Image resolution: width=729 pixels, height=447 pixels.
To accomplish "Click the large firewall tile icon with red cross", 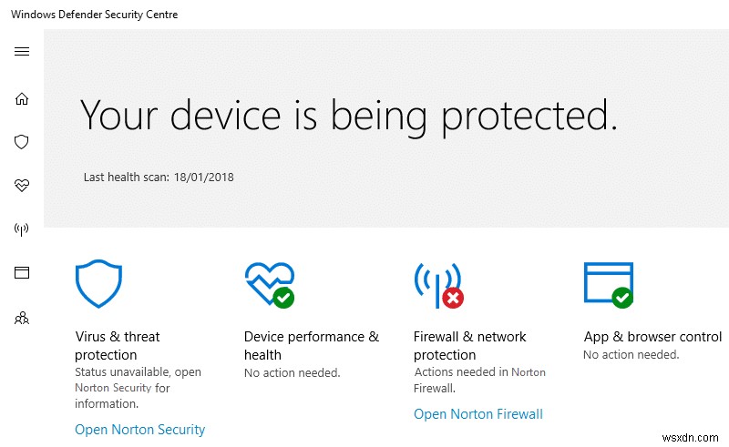I will click(x=438, y=284).
